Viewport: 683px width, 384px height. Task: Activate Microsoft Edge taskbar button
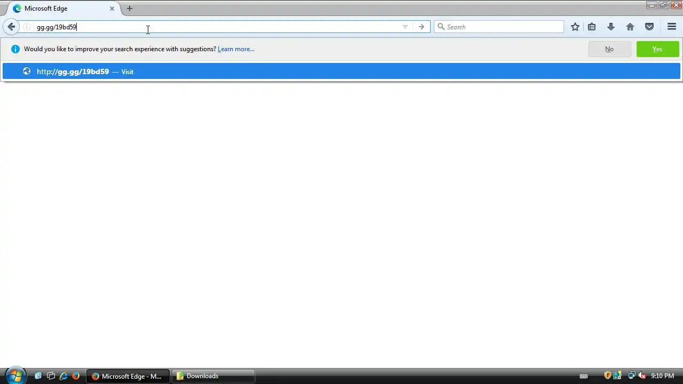coord(128,376)
